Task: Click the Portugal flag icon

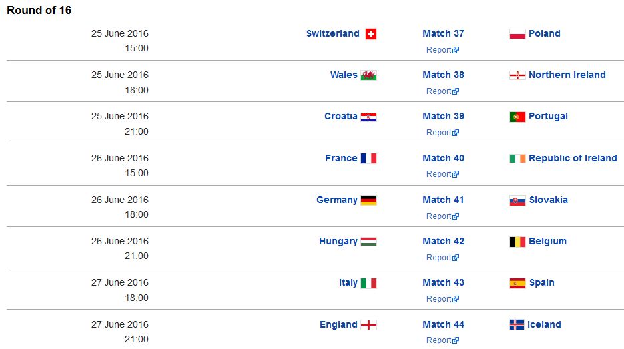Action: [x=517, y=117]
